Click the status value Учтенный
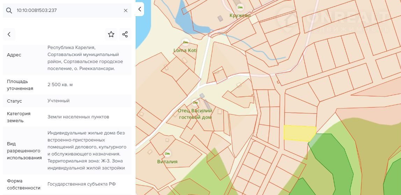This screenshot has height=195, width=401. (x=58, y=101)
